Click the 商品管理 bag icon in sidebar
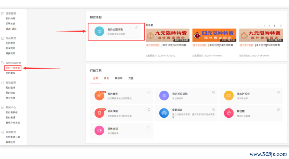Image resolution: width=289 pixels, height=159 pixels. pyautogui.click(x=3, y=38)
